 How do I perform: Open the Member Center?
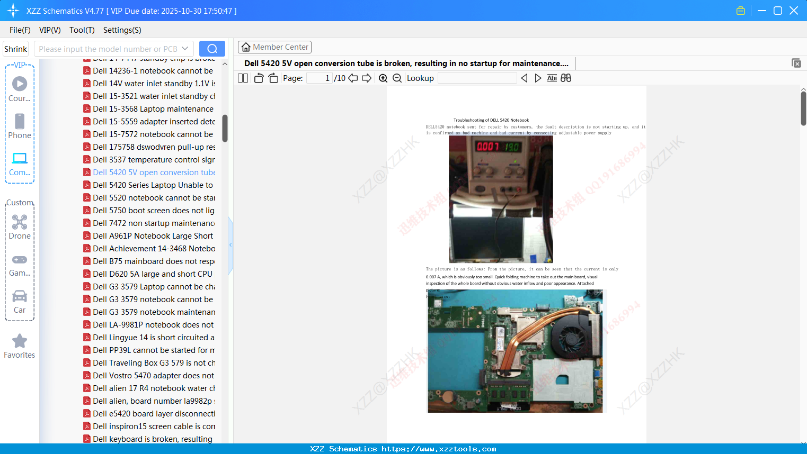[274, 47]
